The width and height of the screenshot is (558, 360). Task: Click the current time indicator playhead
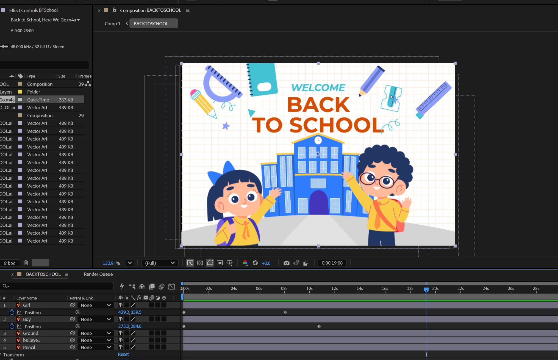[x=426, y=290]
